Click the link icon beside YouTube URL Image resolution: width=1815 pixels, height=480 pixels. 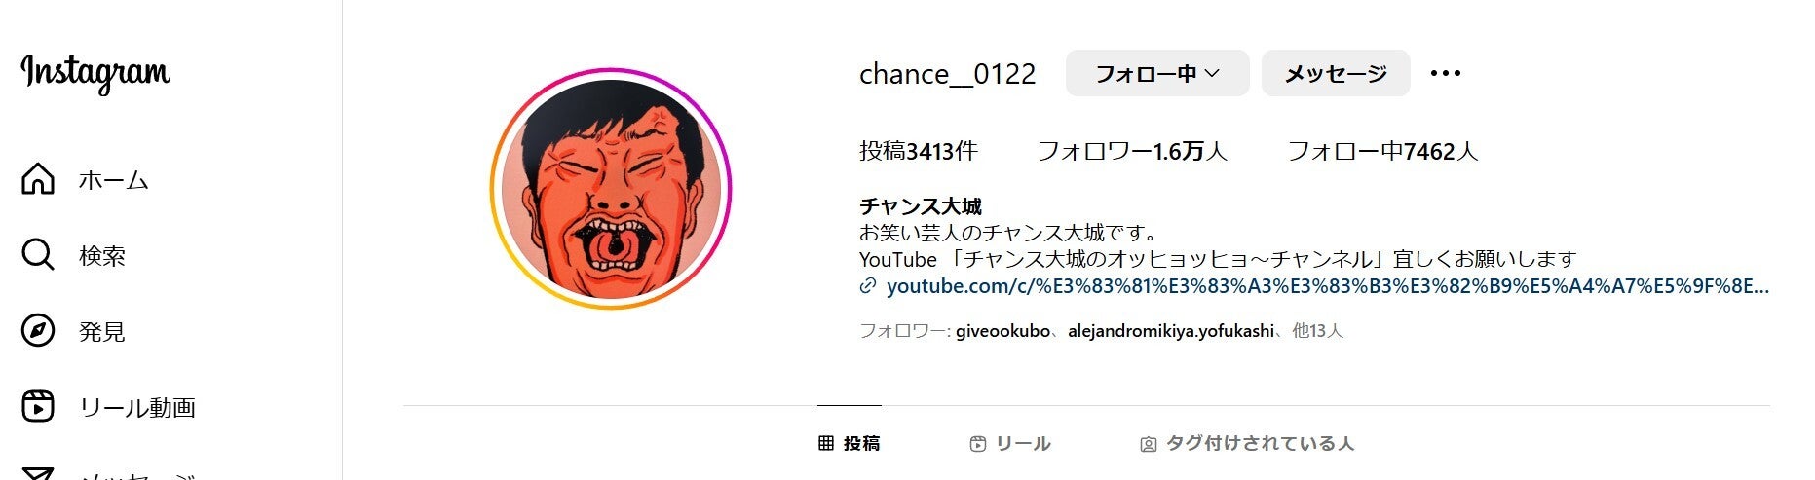868,286
